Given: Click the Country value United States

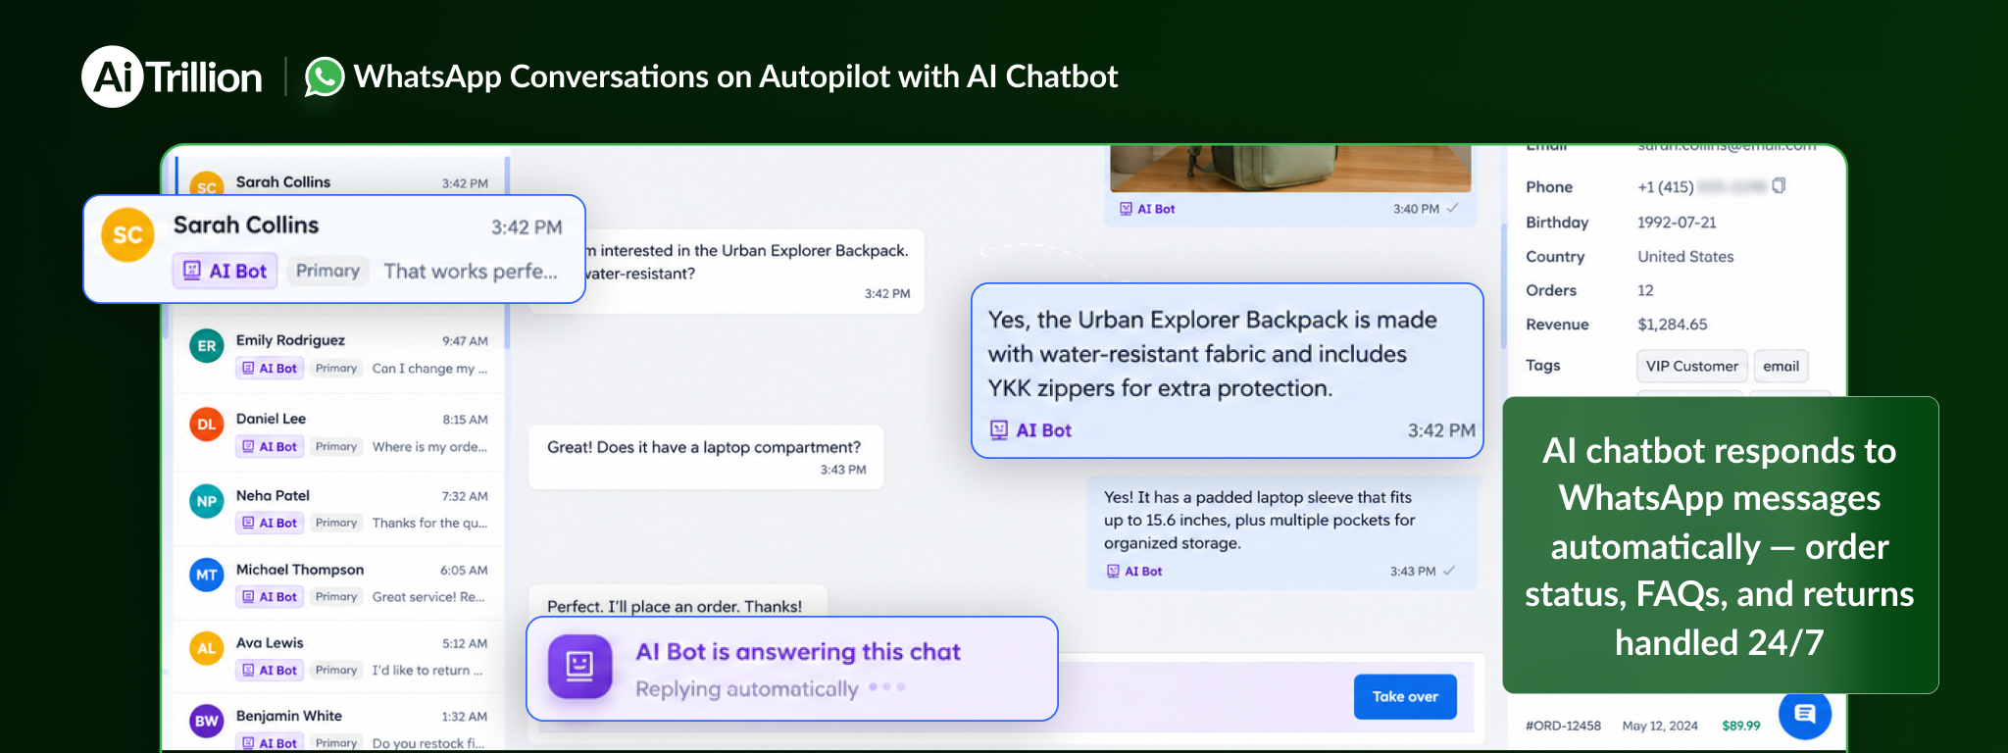Looking at the screenshot, I should 1685,257.
